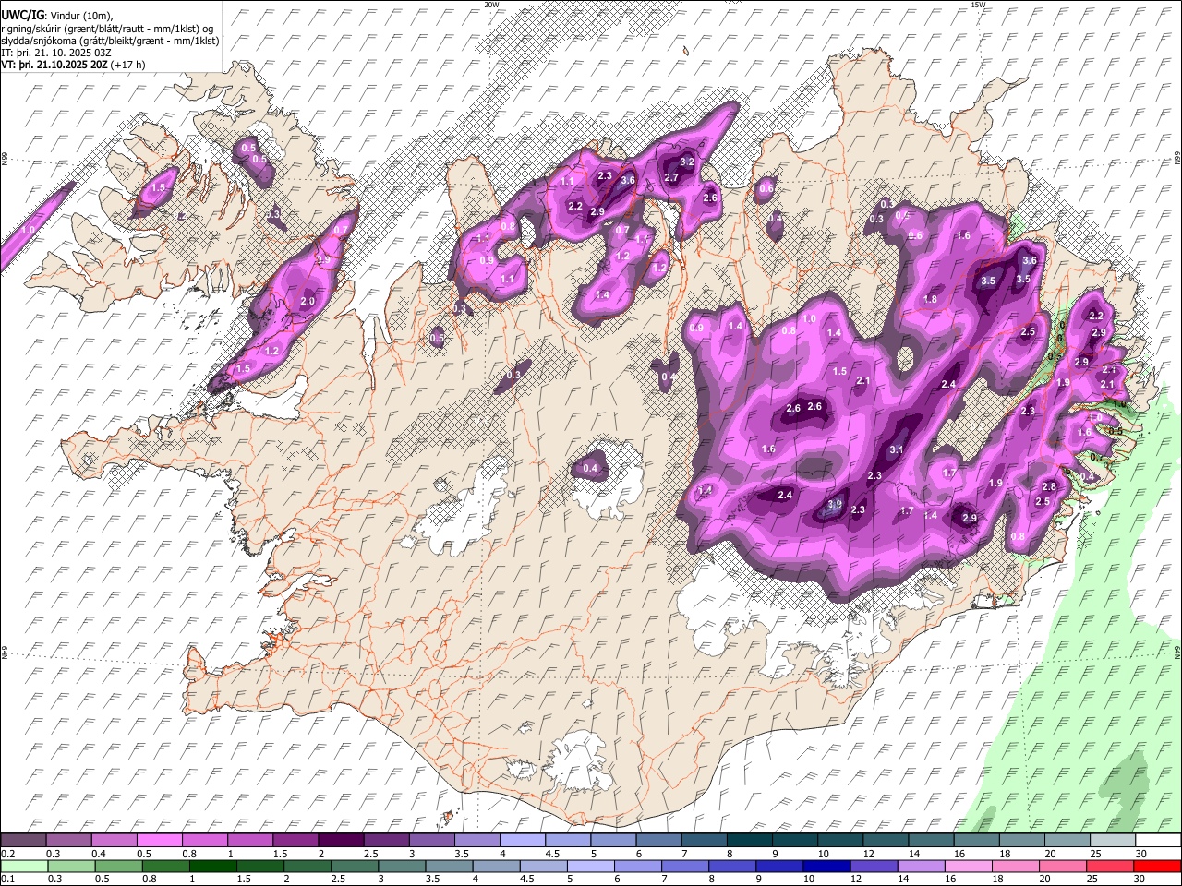Screen dimensions: 1182x886
Task: Select top-row swatch between 0.2 and 0.3
Action: (23, 841)
